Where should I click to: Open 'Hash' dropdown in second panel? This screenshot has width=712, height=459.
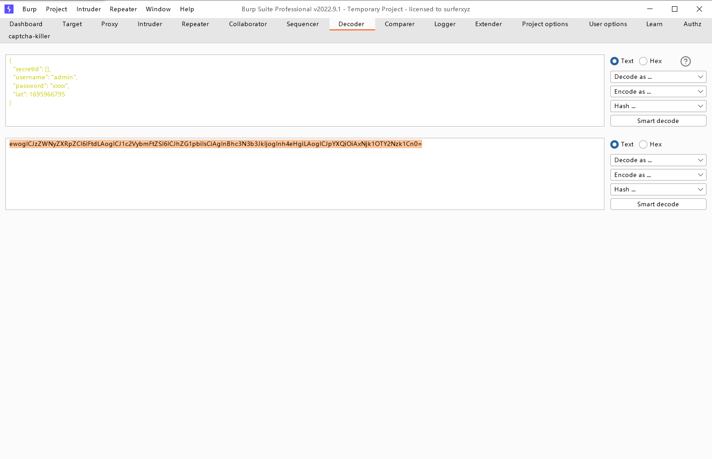point(658,190)
